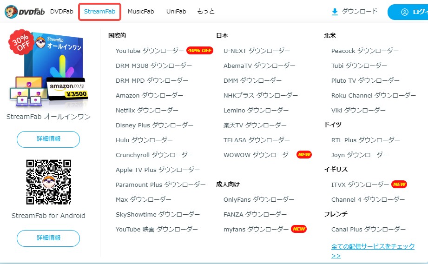Click the user profile icon on login button
This screenshot has height=264, width=428.
pos(404,12)
